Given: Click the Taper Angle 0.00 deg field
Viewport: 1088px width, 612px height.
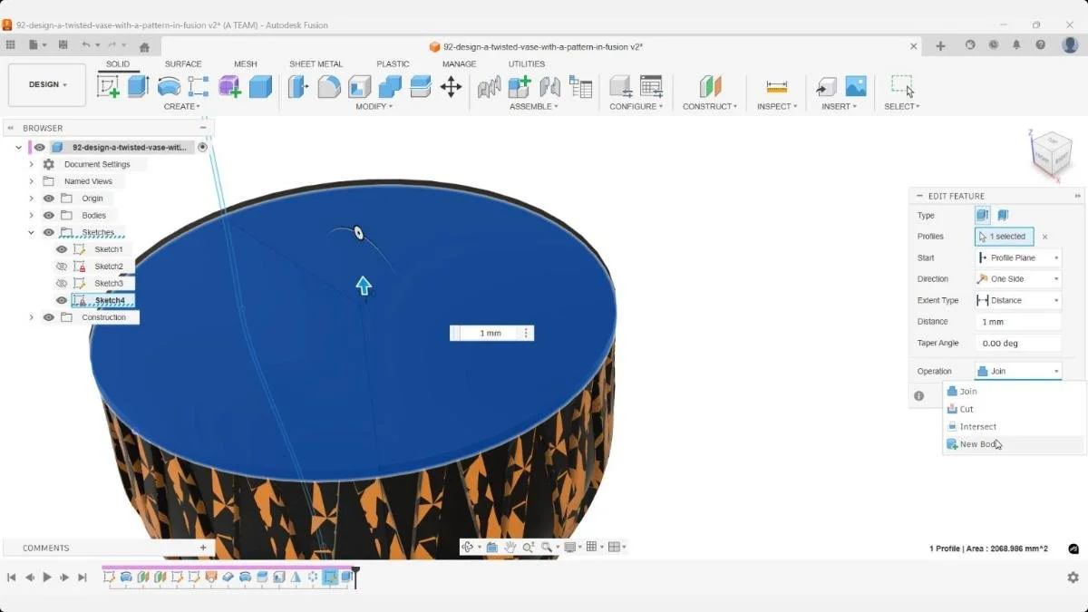Looking at the screenshot, I should pos(1018,344).
